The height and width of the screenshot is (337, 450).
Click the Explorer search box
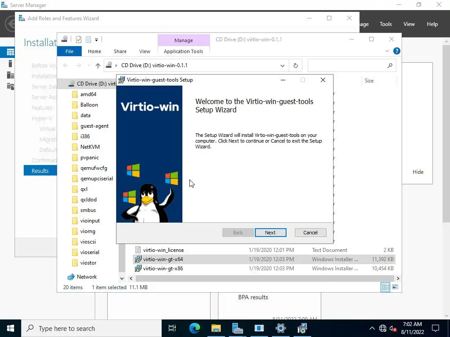coord(352,66)
